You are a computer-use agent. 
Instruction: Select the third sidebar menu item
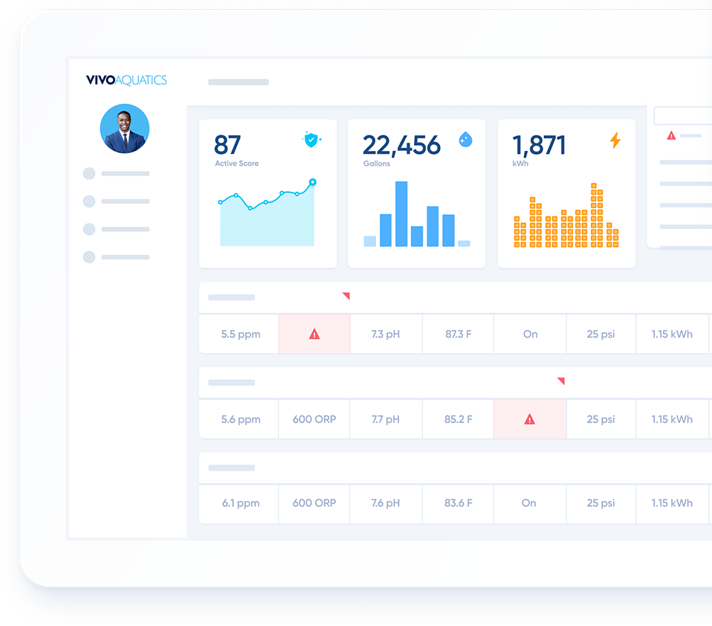coord(117,229)
